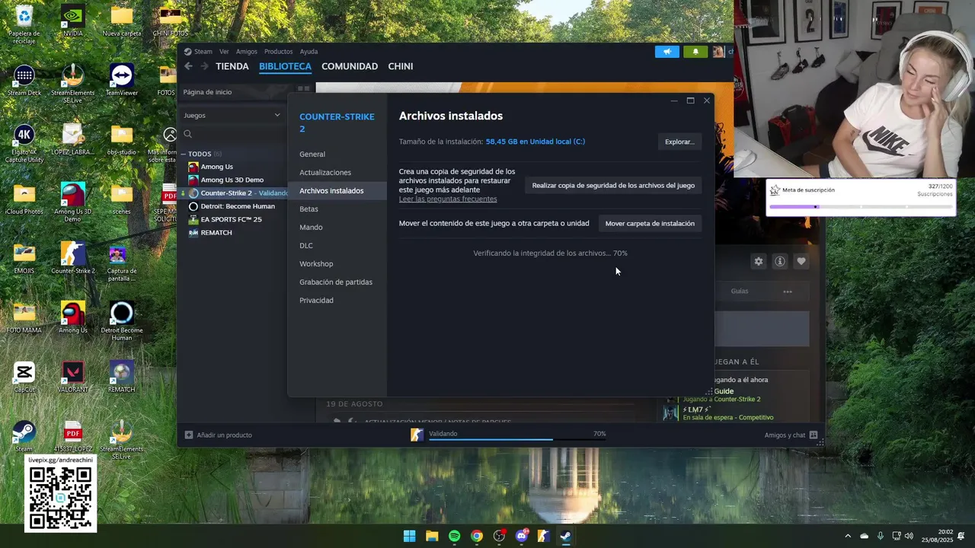Open the NVIDIA desktop shortcut
This screenshot has height=548, width=975.
73,21
